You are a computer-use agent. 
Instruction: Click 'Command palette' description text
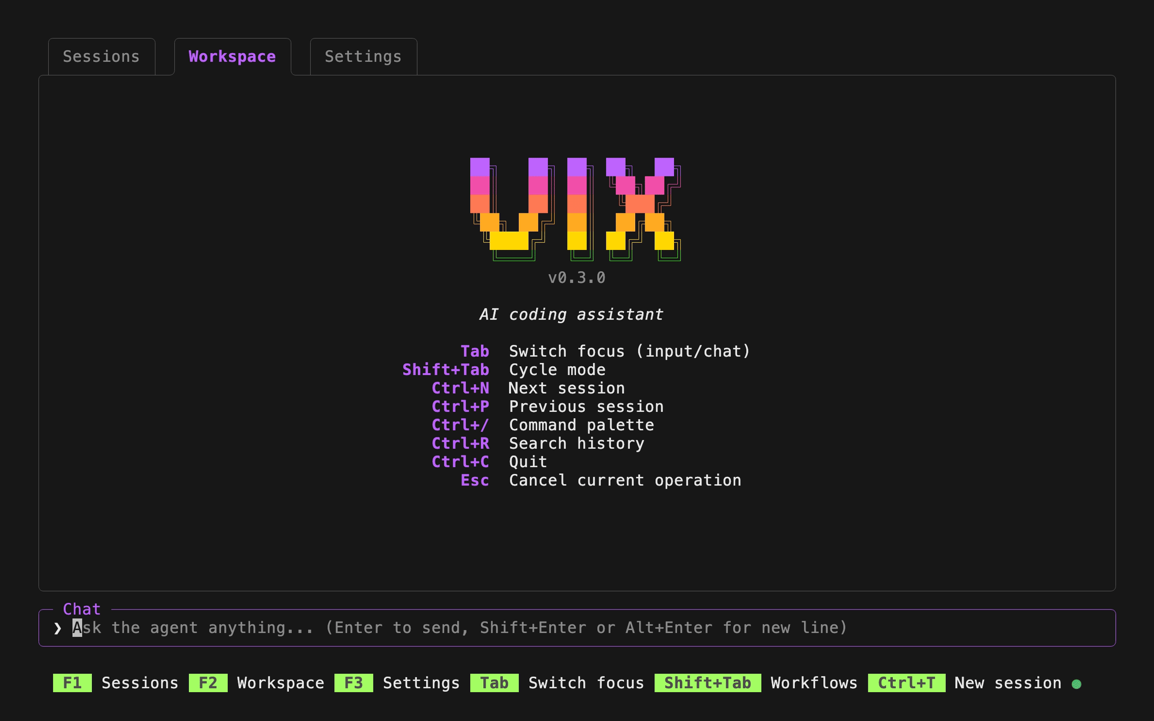click(581, 425)
